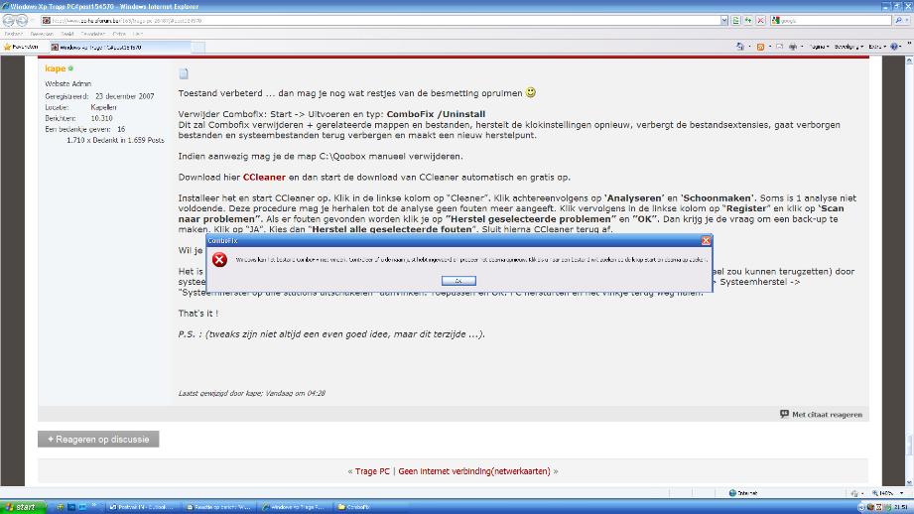Screen dimensions: 914x514
Task: Click Met citaat reageren
Action: click(822, 415)
